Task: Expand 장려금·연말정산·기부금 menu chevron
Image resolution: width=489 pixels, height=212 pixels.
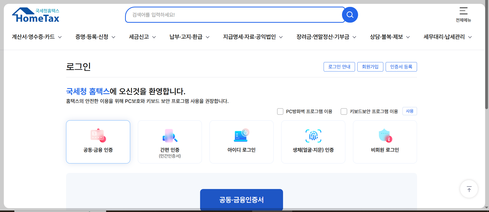Action: (354, 37)
